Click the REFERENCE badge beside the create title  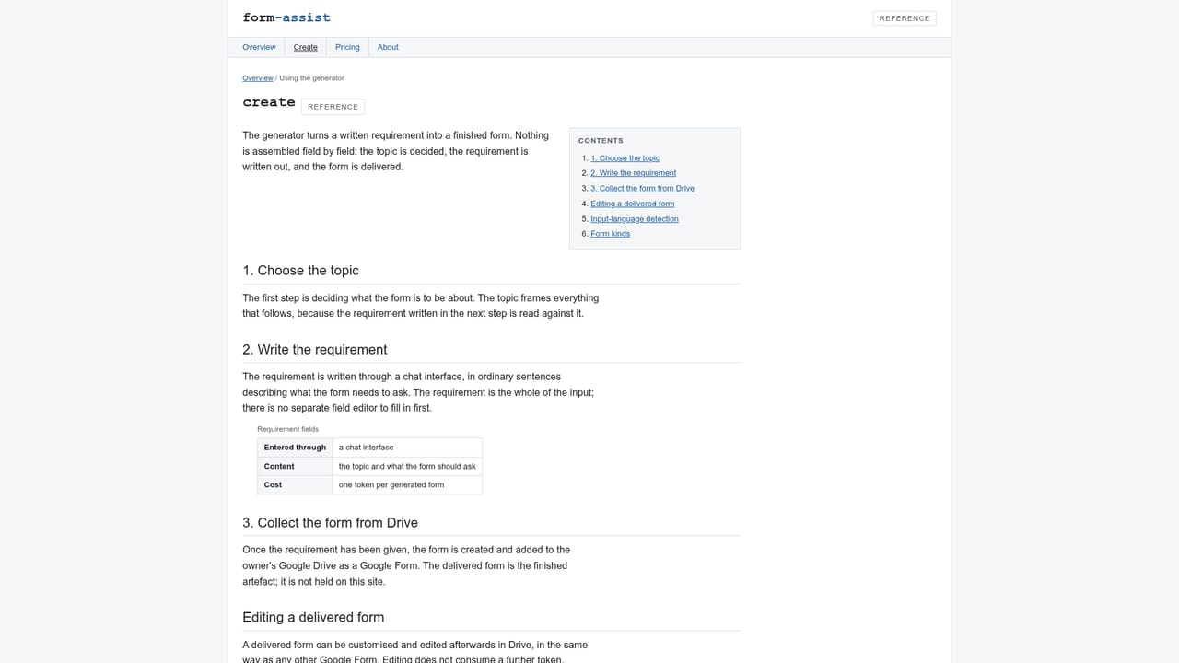pyautogui.click(x=333, y=107)
